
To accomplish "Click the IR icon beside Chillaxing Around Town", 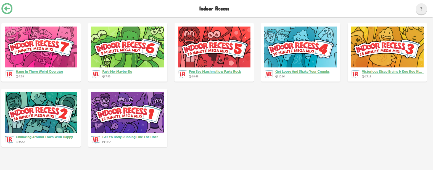I will [9, 140].
